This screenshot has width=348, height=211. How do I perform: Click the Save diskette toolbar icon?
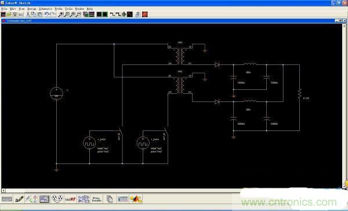point(14,14)
